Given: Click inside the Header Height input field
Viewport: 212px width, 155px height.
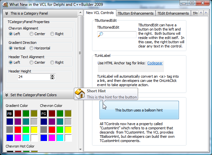Looking at the screenshot, I should coord(32,77).
